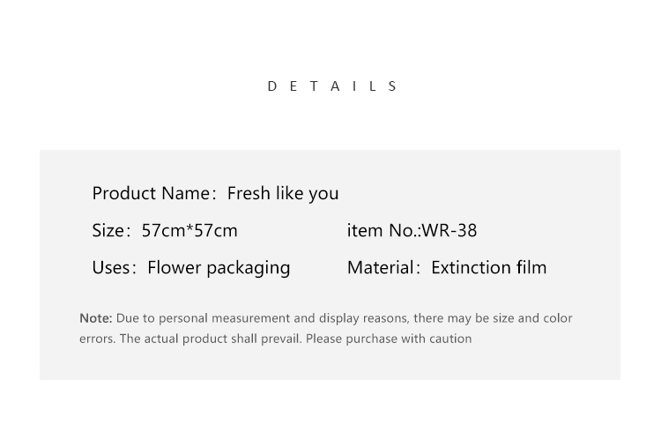Click the bold Note: label
661x425 pixels.
[96, 318]
